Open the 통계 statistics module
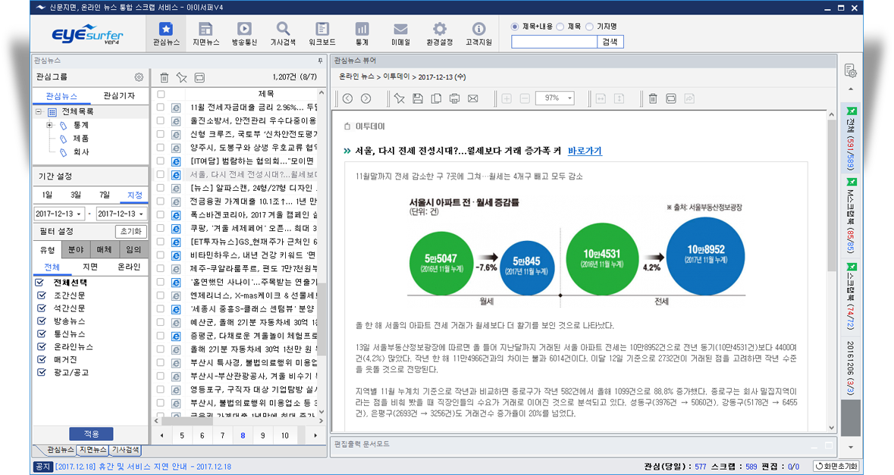Screen dimensions: 894x475 (360, 33)
